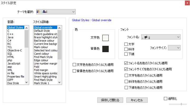Toggle the 透明化 checkbox

pyautogui.click(x=165, y=99)
